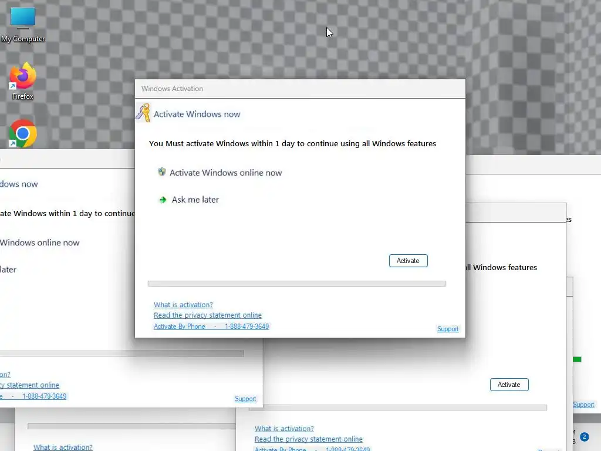The height and width of the screenshot is (451, 601).
Task: Click the shield icon for online activation
Action: click(x=162, y=172)
